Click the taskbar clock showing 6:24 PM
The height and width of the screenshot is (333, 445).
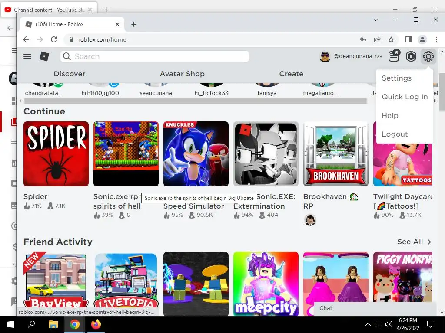coord(408,324)
